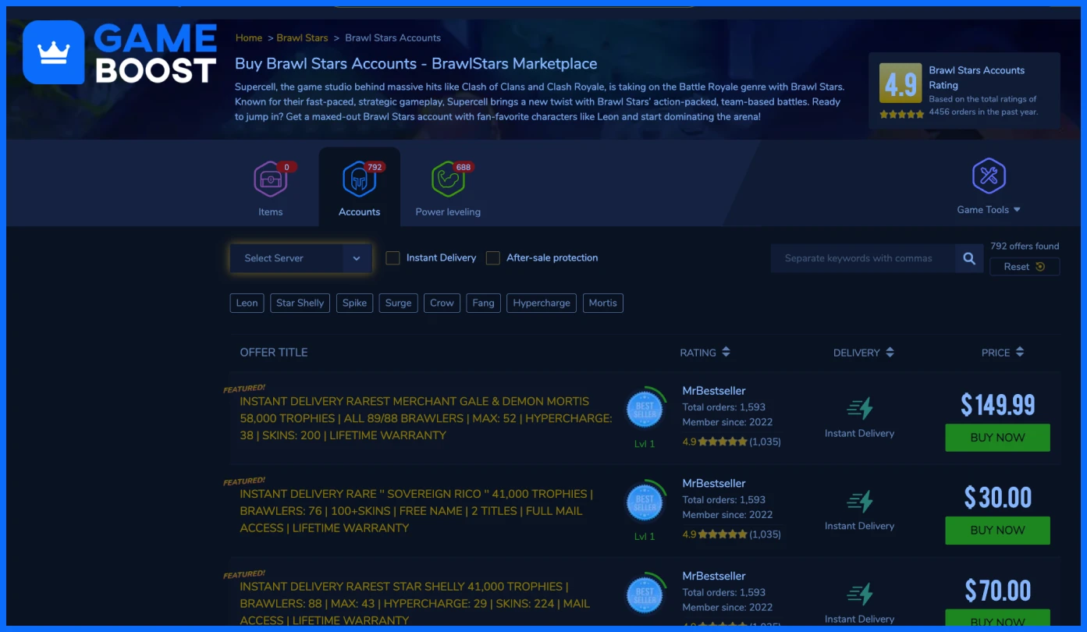Open MrBestseller profile on $70.00 offer
The image size is (1087, 632).
coord(714,576)
